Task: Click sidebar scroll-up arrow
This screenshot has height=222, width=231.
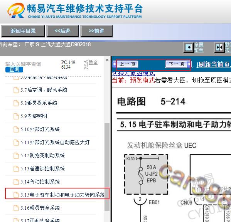Action: (107, 60)
